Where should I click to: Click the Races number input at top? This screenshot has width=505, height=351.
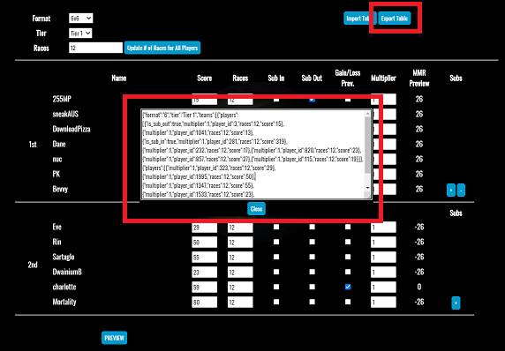click(95, 48)
